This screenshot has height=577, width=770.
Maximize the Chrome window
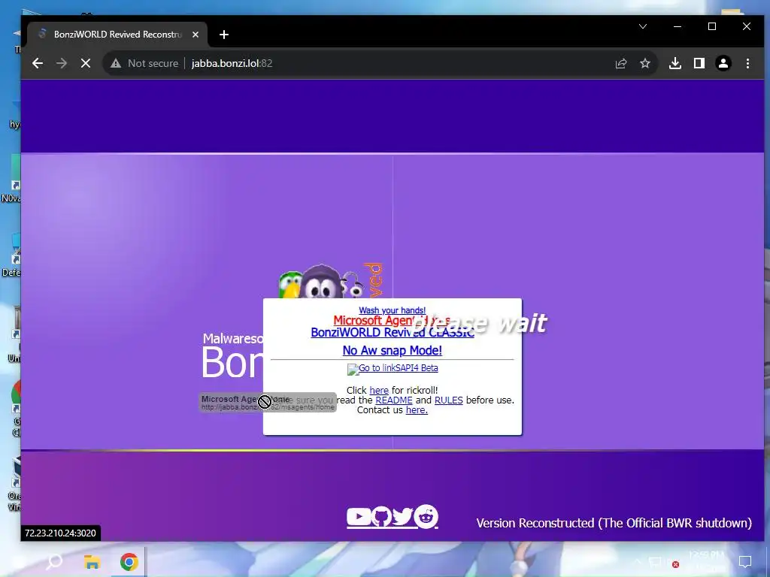pyautogui.click(x=712, y=26)
